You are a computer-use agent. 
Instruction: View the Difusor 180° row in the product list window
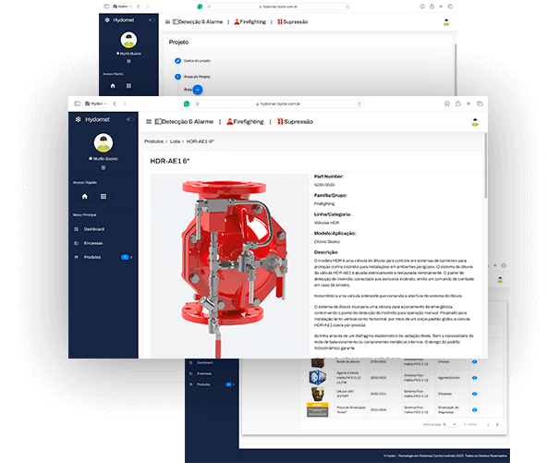coord(475,394)
